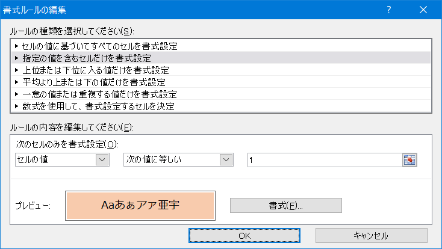This screenshot has width=442, height=249.
Task: Click the ルールの種類を選択してください label
Action: pyautogui.click(x=72, y=31)
